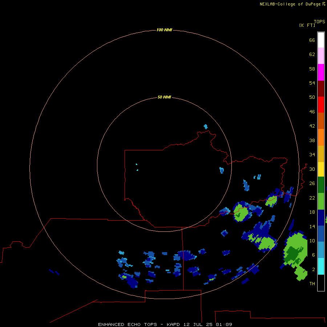Screen dimensions: 327x327
Task: Click the "50 NMI" range ring label
Action: [164, 97]
